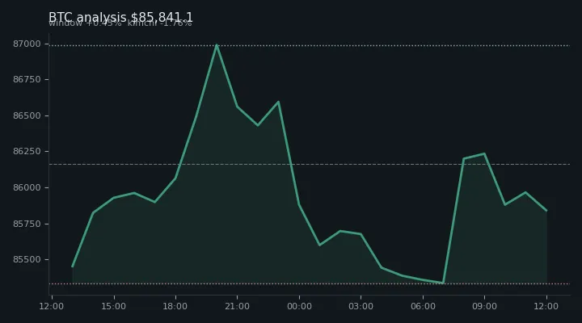
Task: Click the 15:00 x-axis time label
Action: tap(114, 306)
